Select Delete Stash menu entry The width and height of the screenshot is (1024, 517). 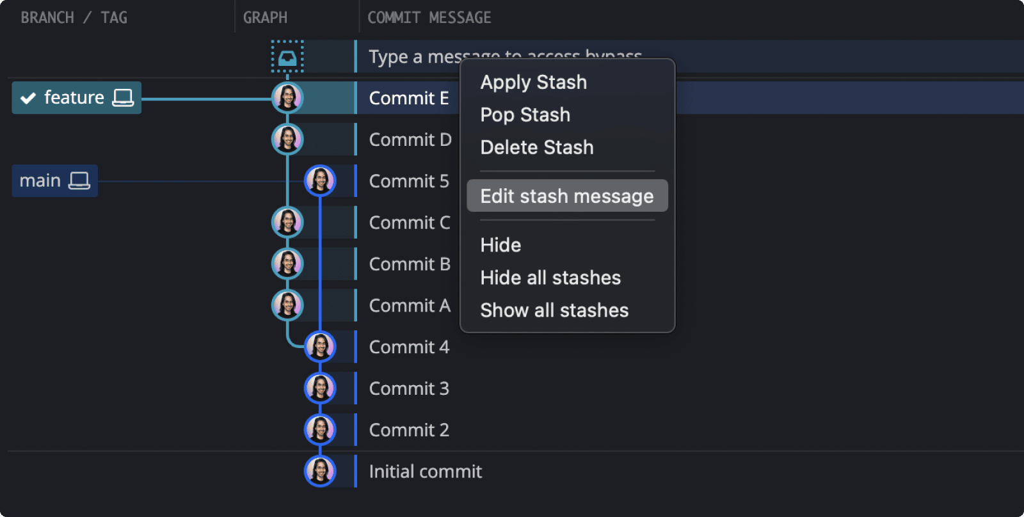pyautogui.click(x=537, y=147)
